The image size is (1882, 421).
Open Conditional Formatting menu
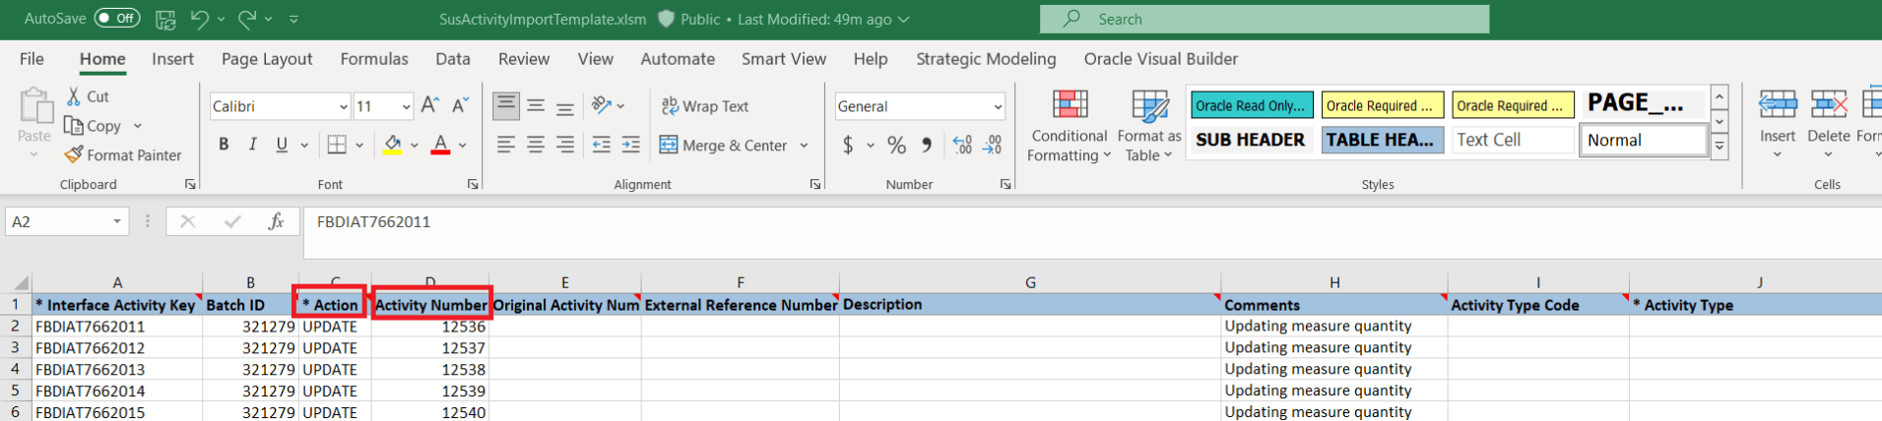[x=1070, y=126]
